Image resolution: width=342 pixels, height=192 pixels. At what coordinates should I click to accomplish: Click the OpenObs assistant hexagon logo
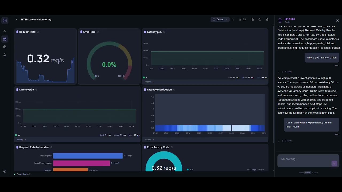tap(280, 21)
